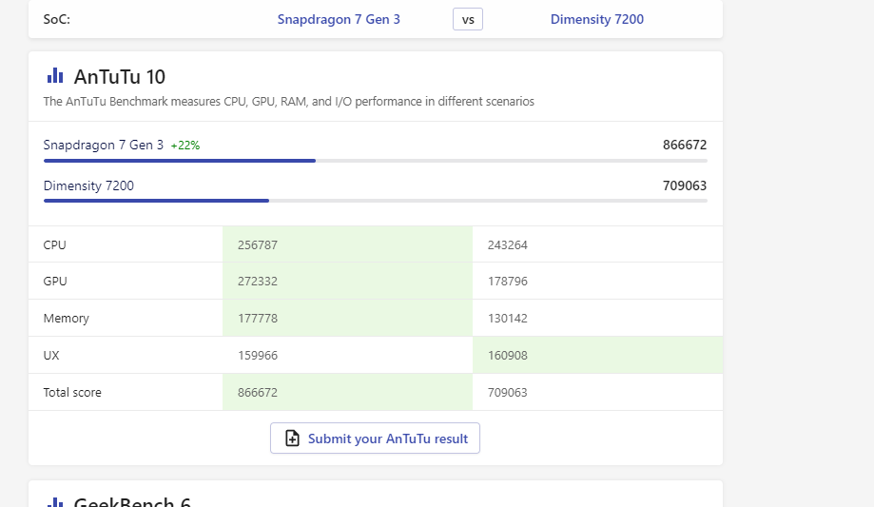Click the document-plus icon in Submit button

(292, 439)
